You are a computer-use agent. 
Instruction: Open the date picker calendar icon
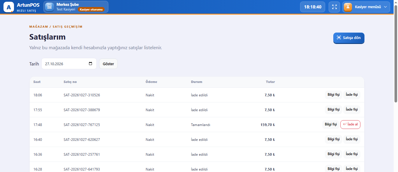90,64
